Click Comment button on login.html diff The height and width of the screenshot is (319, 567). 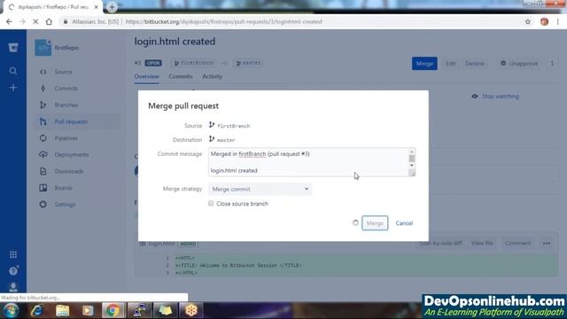(x=517, y=243)
